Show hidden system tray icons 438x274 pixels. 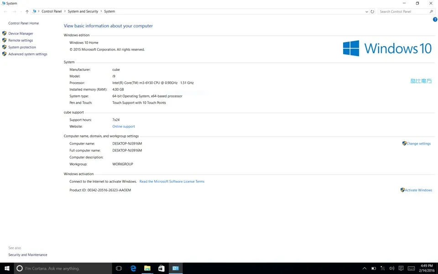coord(364,269)
